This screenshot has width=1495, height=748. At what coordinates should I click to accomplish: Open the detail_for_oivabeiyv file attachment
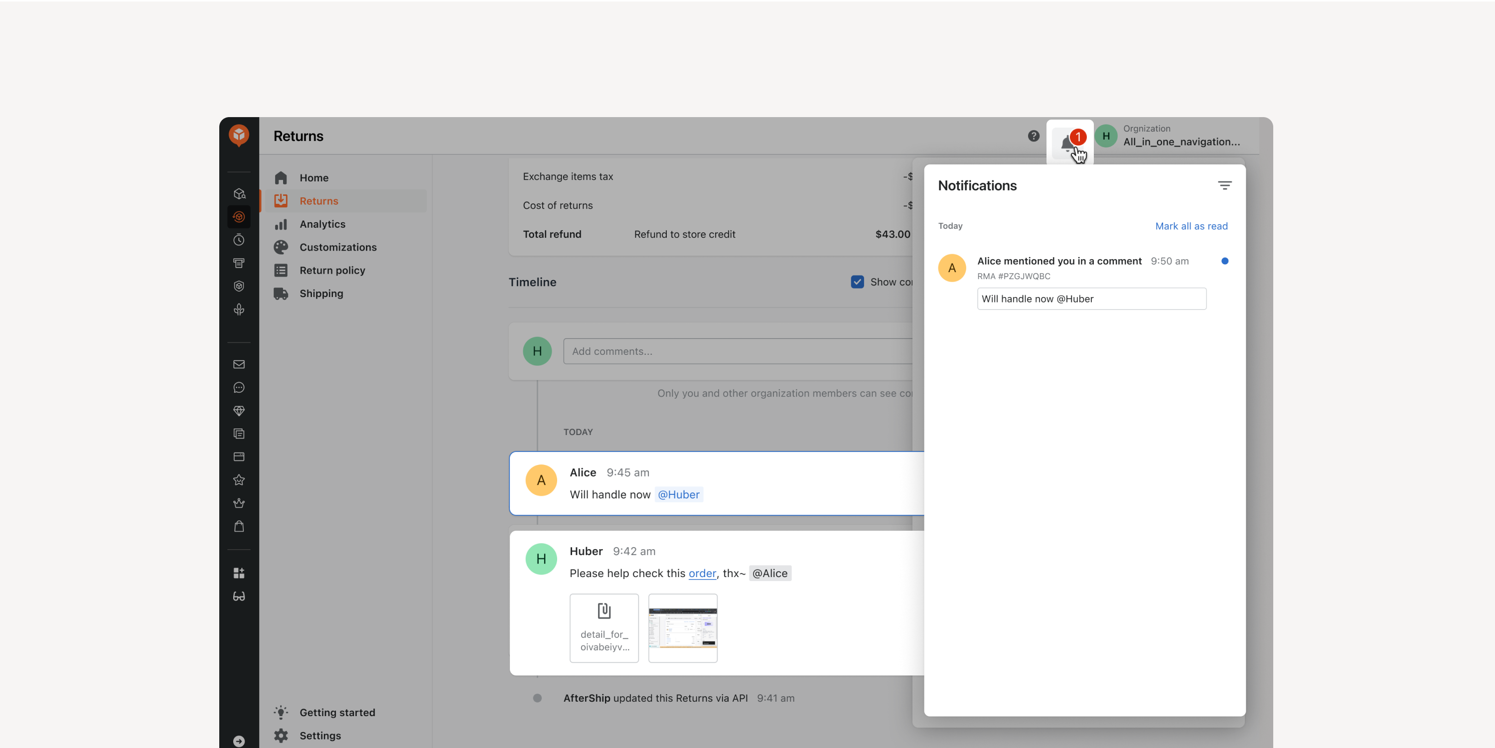click(x=603, y=628)
